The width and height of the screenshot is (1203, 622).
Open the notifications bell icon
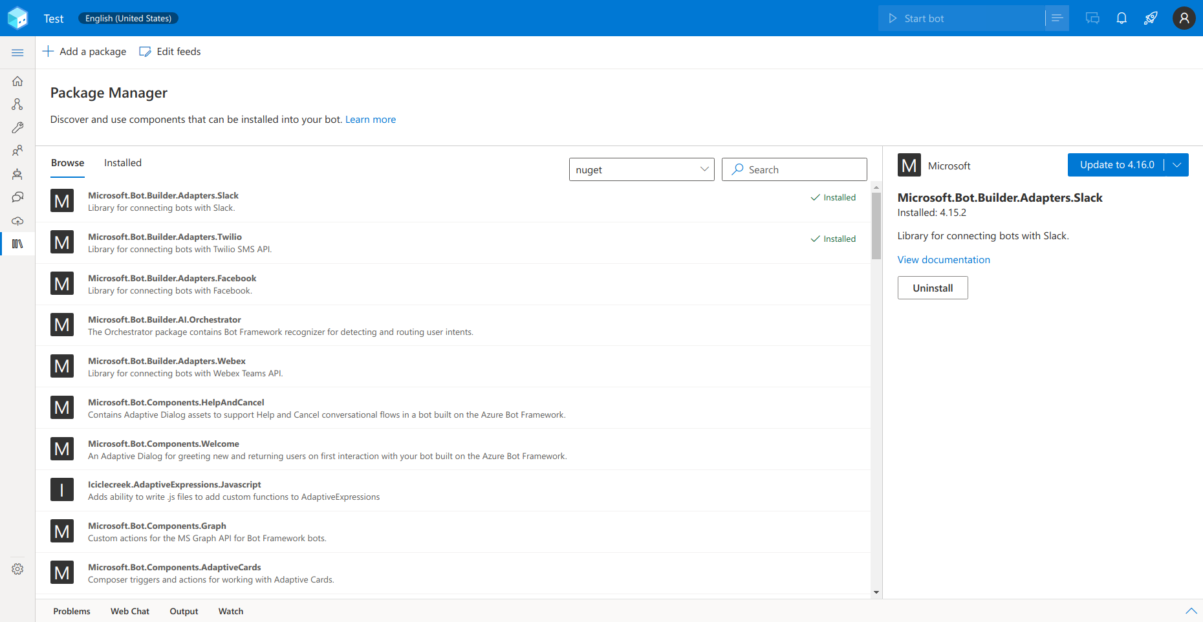tap(1122, 18)
